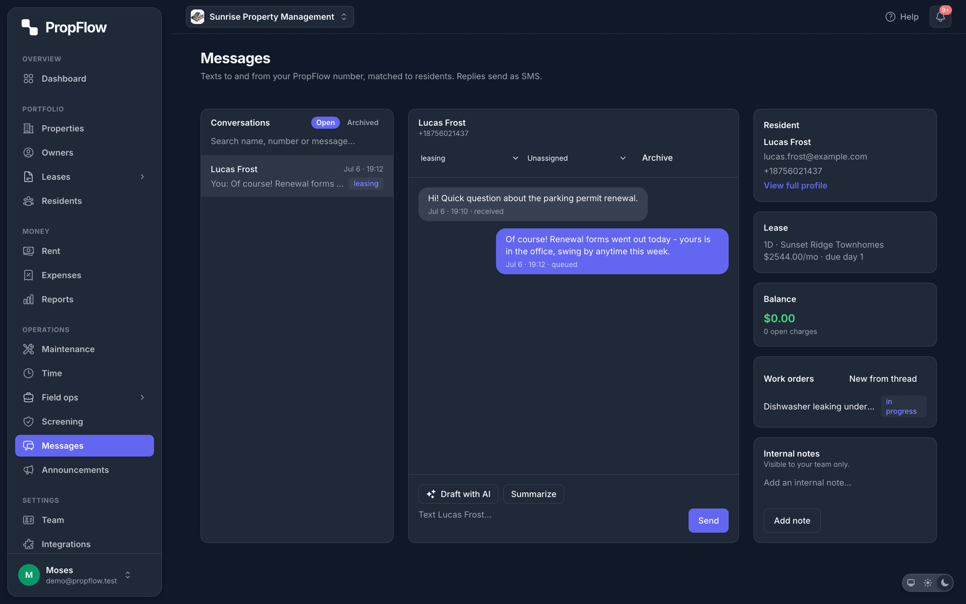The height and width of the screenshot is (604, 966).
Task: Click the Leases document icon
Action: (x=28, y=176)
